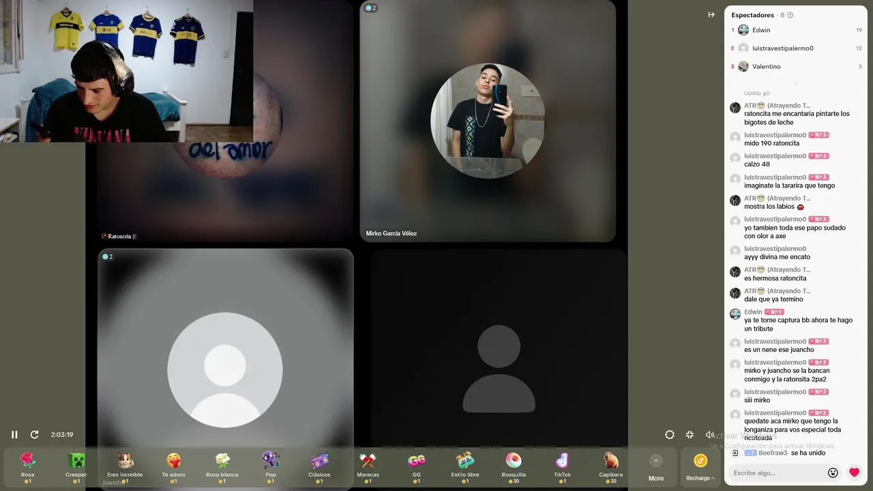
Task: Click the 2:03:19 stream timer
Action: tap(62, 434)
